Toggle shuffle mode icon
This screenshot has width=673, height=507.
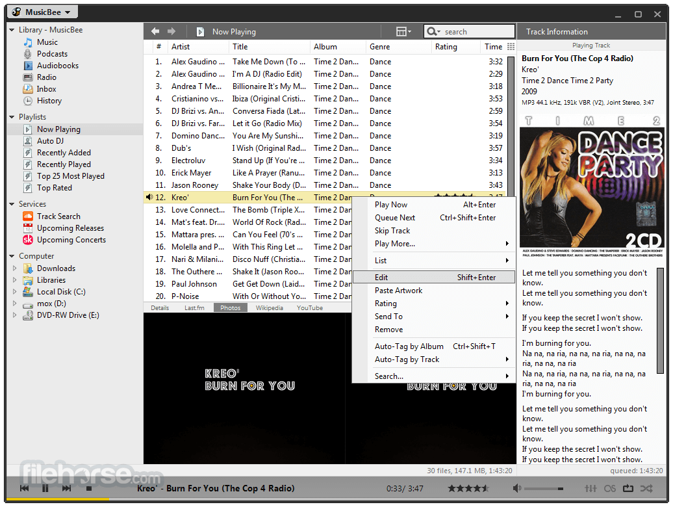646,488
